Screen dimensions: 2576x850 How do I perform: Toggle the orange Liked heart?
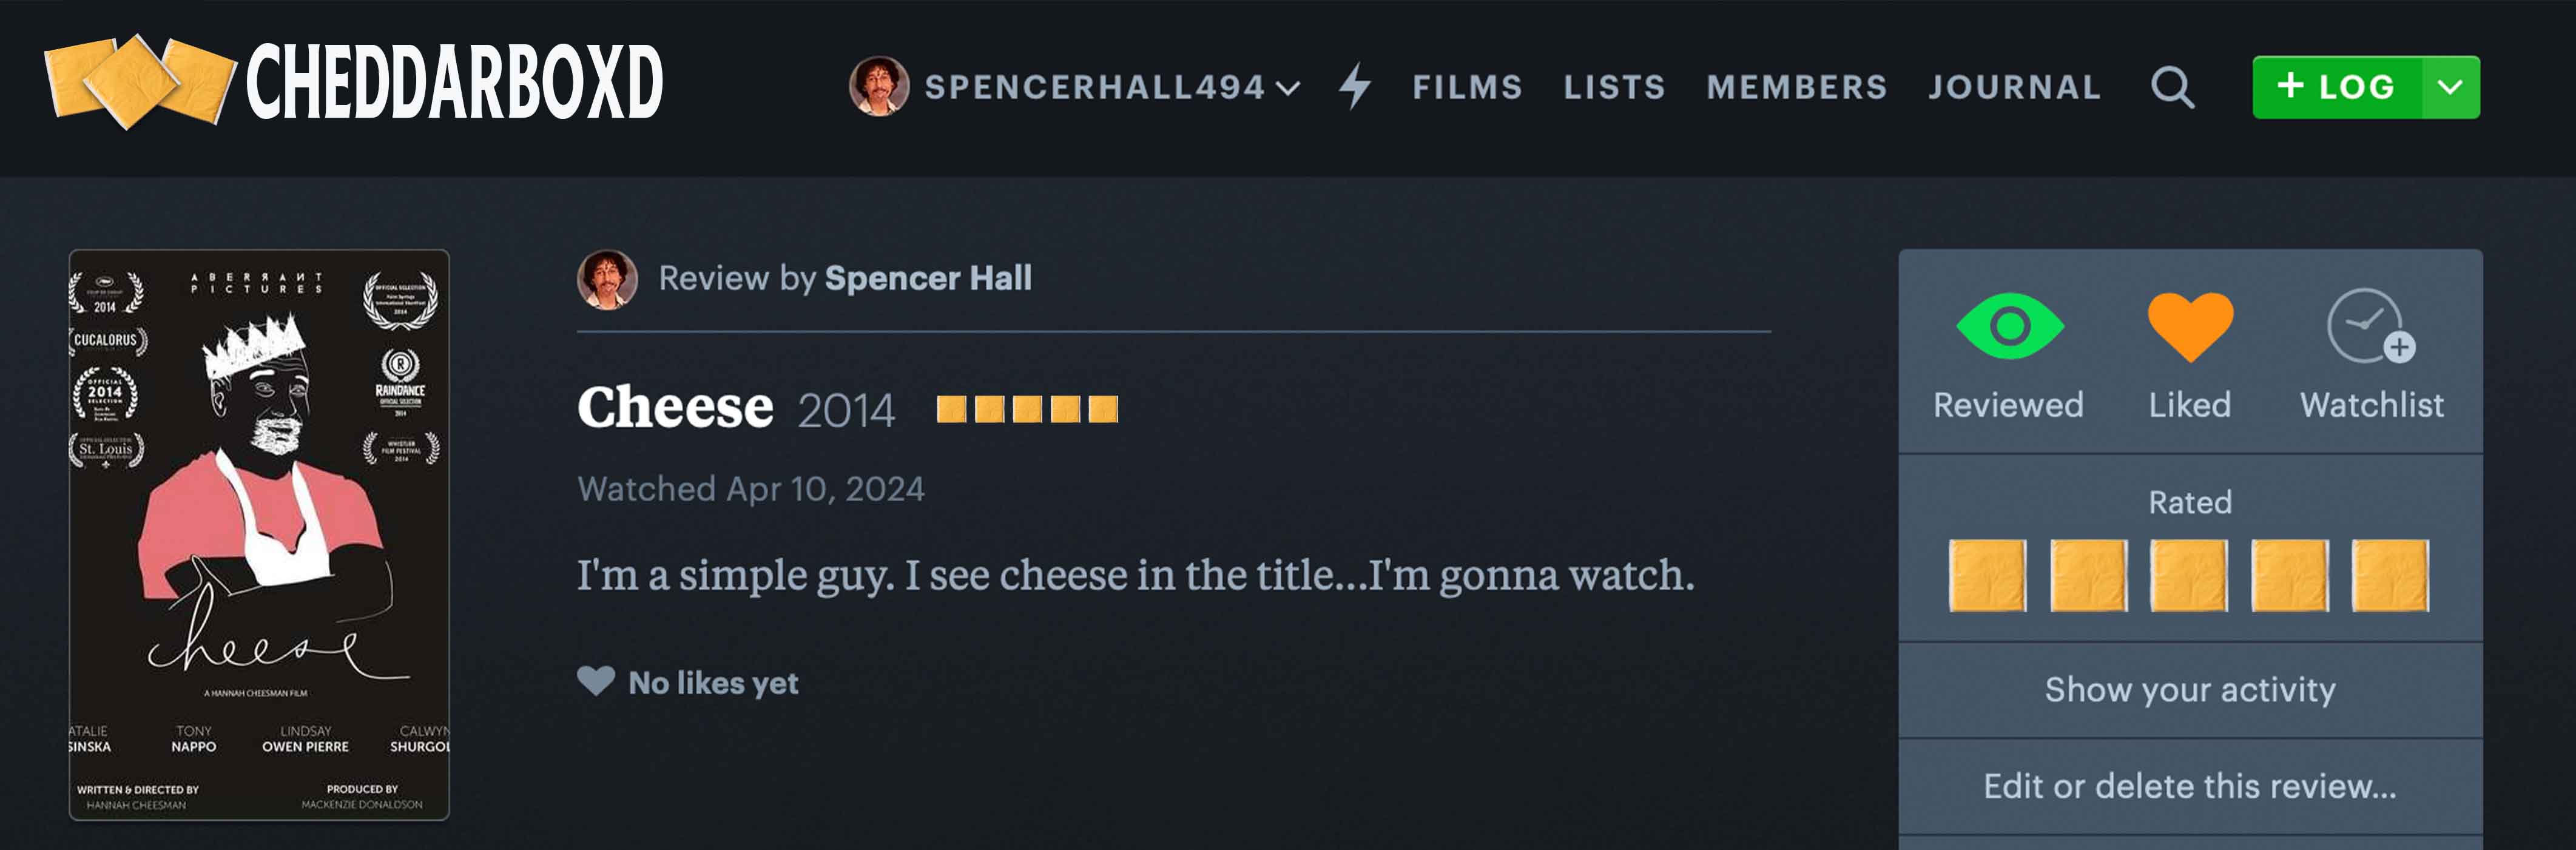pos(2190,327)
